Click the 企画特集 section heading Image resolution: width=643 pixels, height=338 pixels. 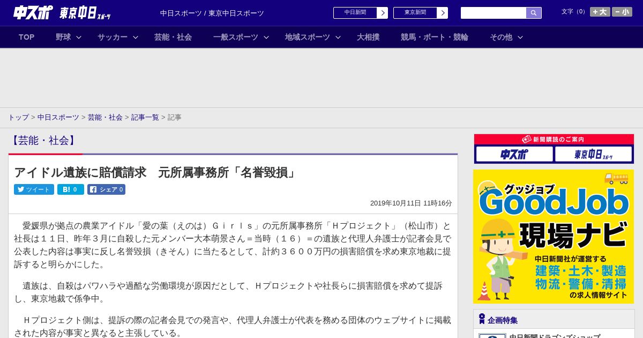503,320
